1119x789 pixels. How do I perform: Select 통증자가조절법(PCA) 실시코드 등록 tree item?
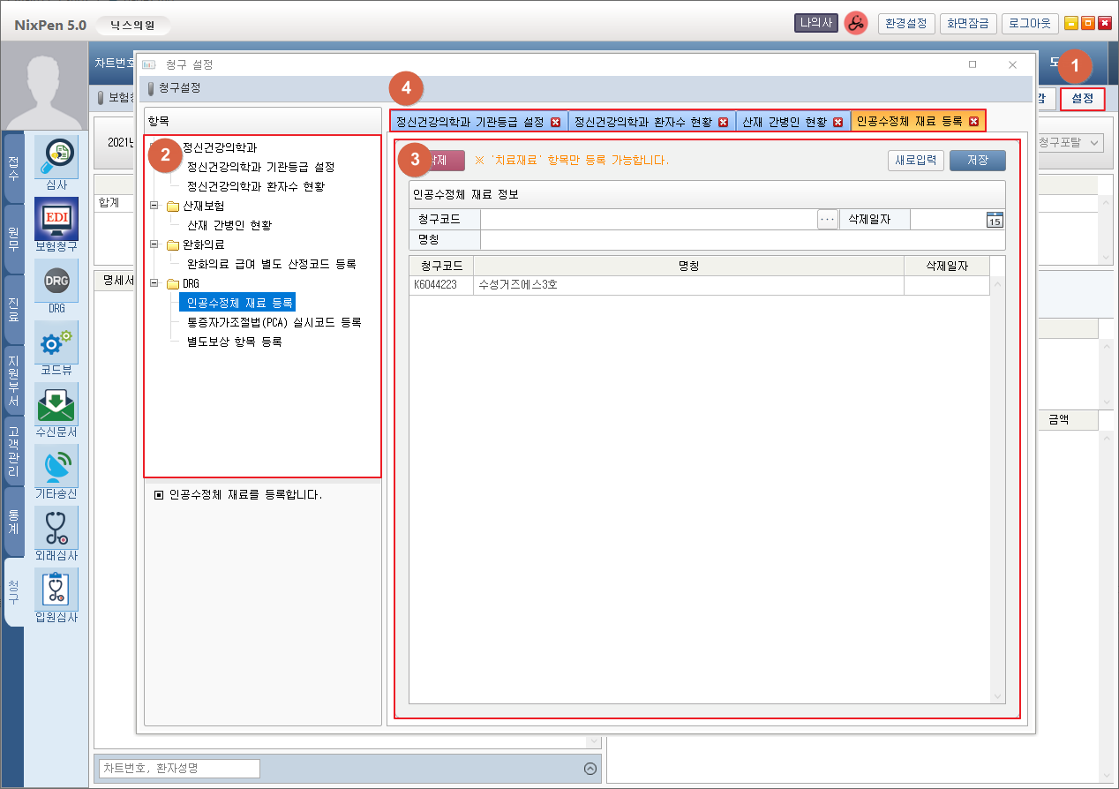[274, 322]
